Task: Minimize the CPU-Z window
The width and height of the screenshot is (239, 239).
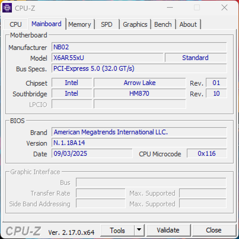Action: [169, 8]
